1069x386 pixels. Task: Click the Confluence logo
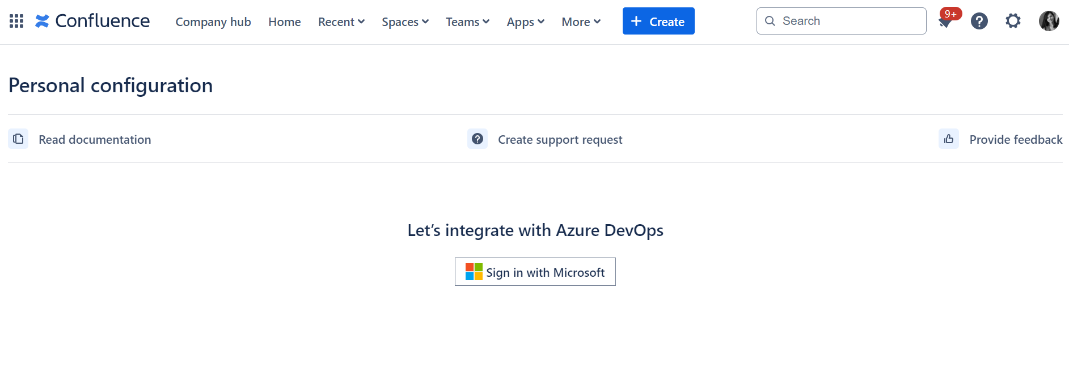coord(92,21)
